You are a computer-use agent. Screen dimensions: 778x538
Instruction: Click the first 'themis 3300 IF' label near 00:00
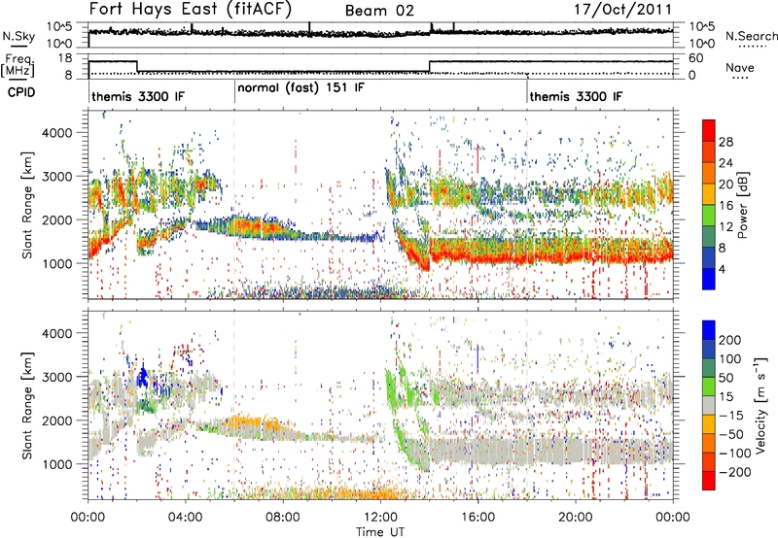click(x=138, y=96)
